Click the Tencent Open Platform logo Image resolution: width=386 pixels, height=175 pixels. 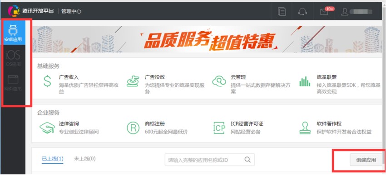31,11
